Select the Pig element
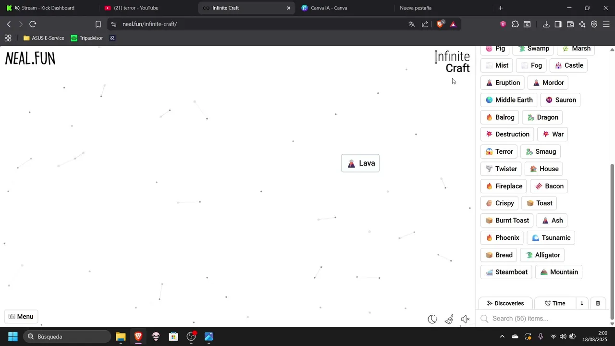This screenshot has height=346, width=615. [495, 49]
